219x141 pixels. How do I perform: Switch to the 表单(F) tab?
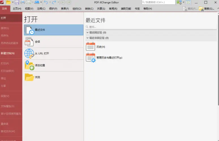[x=65, y=9]
